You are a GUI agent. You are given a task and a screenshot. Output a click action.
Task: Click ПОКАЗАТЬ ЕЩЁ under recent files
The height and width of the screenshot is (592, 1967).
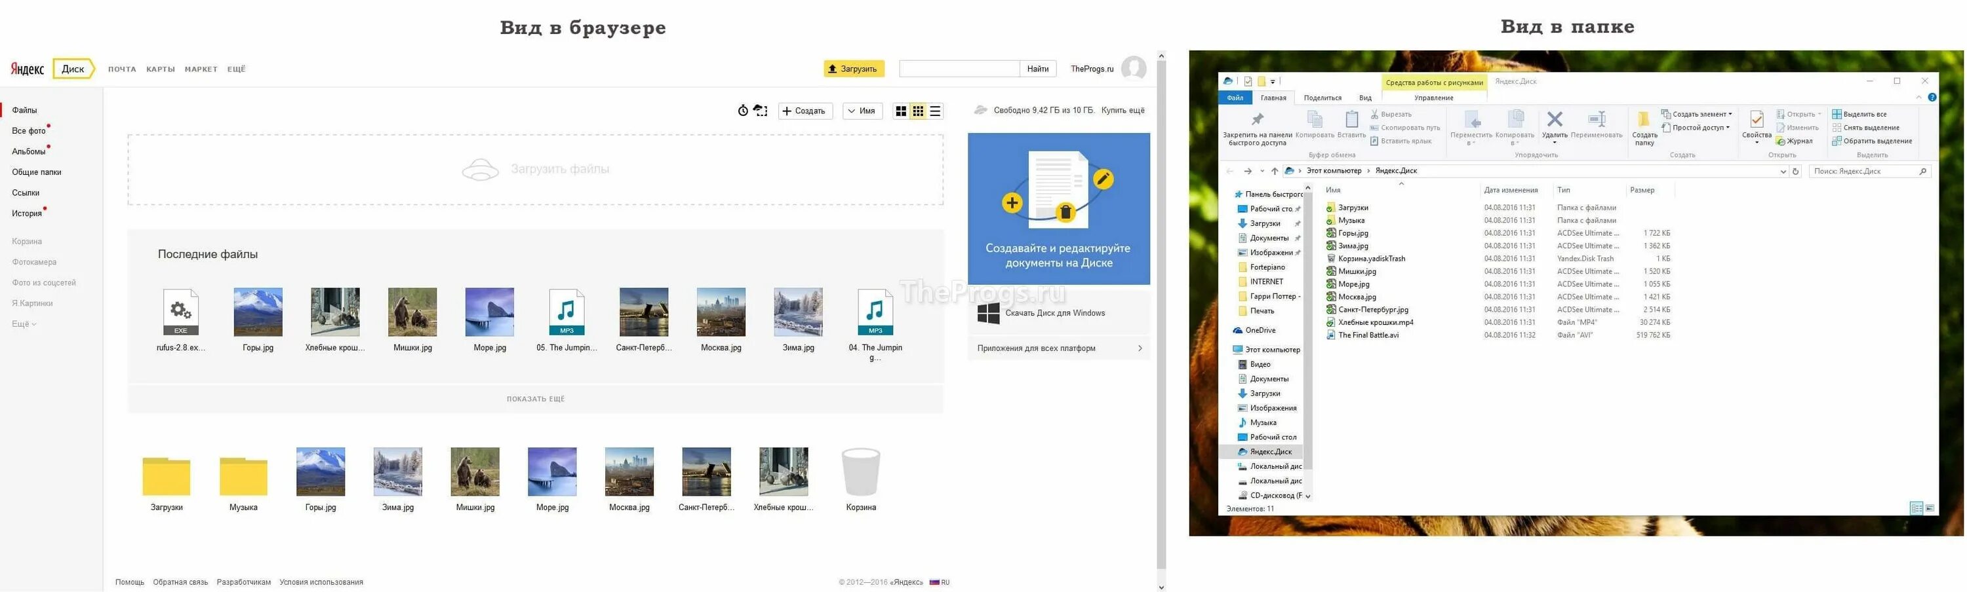tap(535, 399)
